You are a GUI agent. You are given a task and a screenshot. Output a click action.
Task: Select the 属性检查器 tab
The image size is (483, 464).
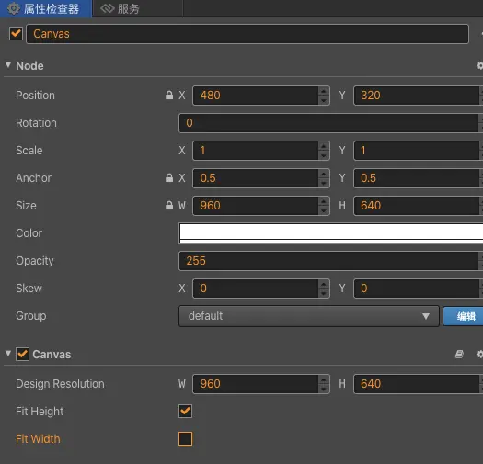(x=46, y=8)
